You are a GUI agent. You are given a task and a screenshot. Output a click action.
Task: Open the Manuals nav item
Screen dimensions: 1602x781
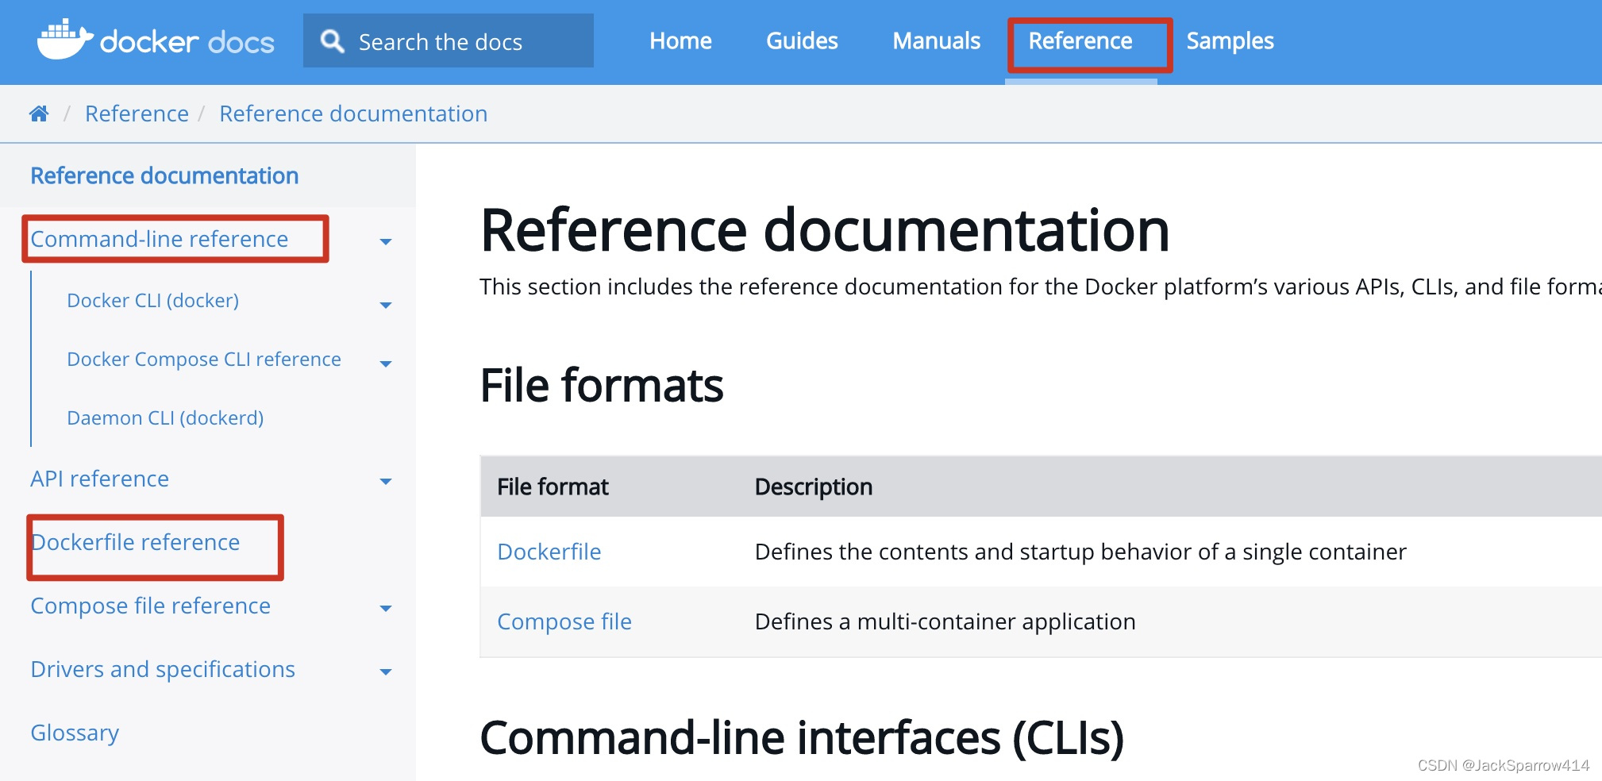coord(936,40)
